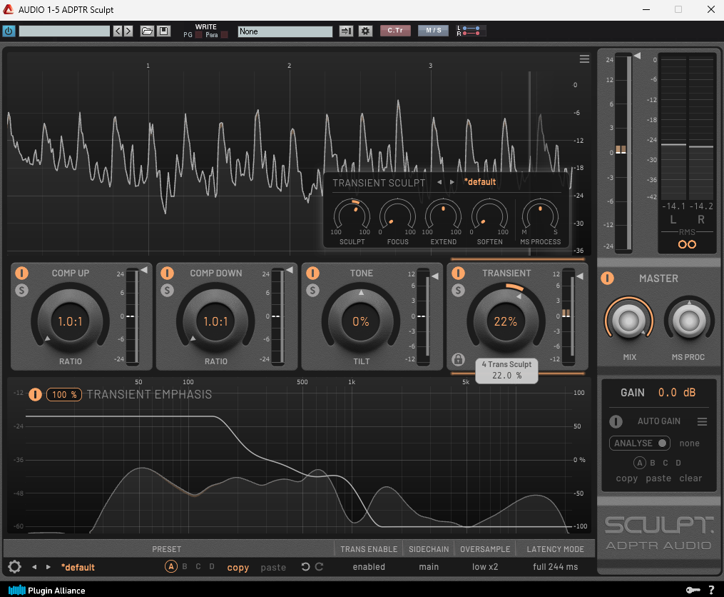
Task: Adjust the MS PROCESS knob
Action: (x=540, y=216)
